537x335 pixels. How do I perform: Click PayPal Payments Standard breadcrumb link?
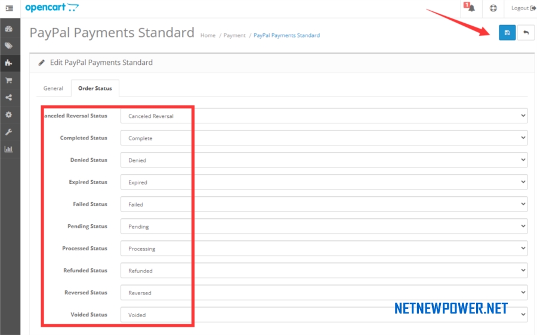[x=286, y=35]
